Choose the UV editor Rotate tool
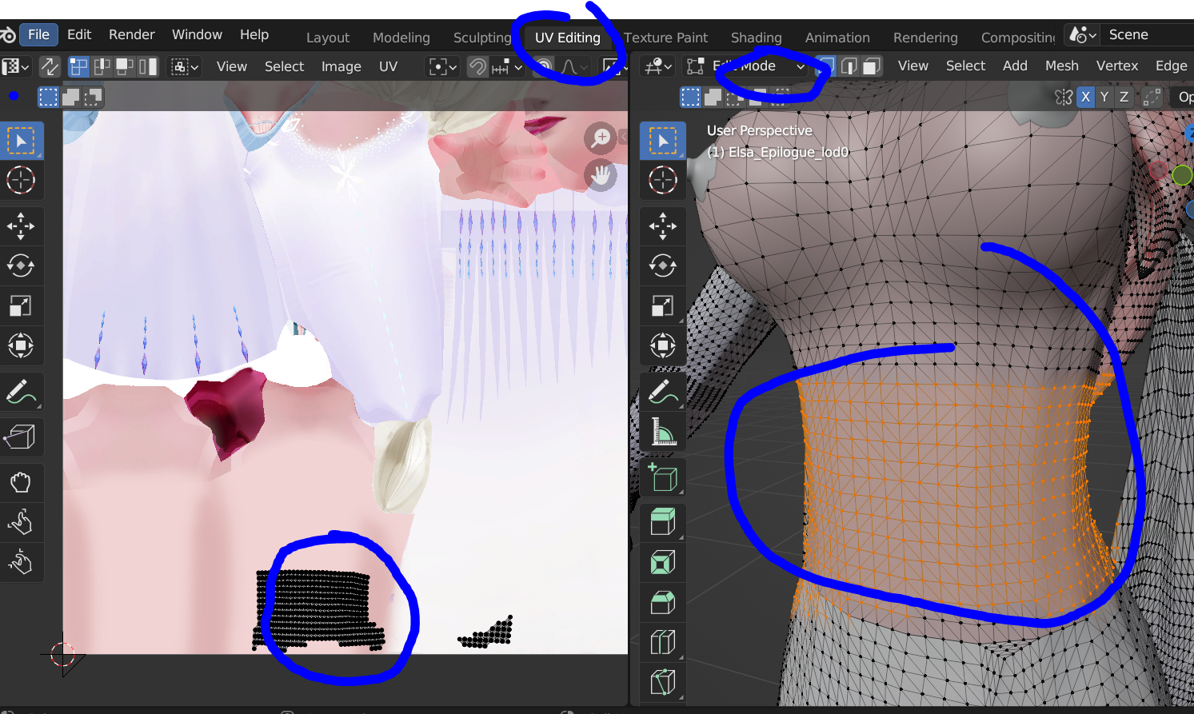Image resolution: width=1194 pixels, height=714 pixels. [x=21, y=265]
